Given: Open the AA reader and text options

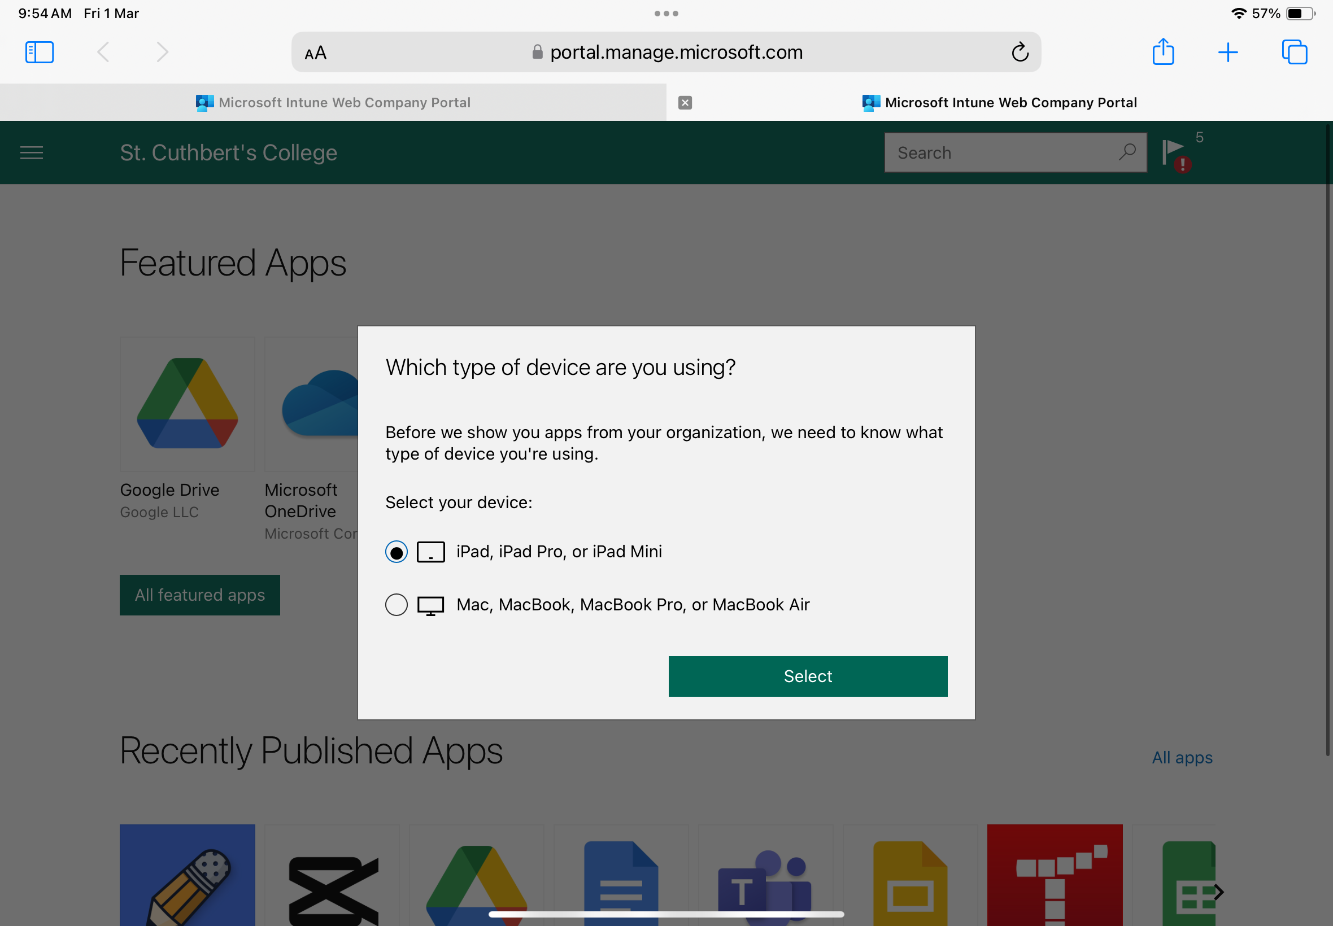Looking at the screenshot, I should click(316, 54).
